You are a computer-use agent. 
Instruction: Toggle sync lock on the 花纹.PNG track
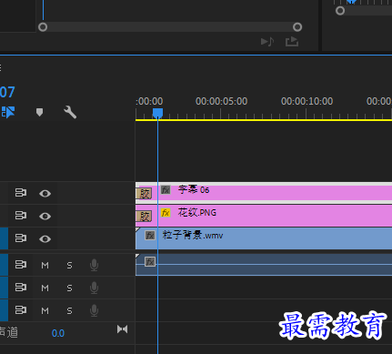point(21,216)
